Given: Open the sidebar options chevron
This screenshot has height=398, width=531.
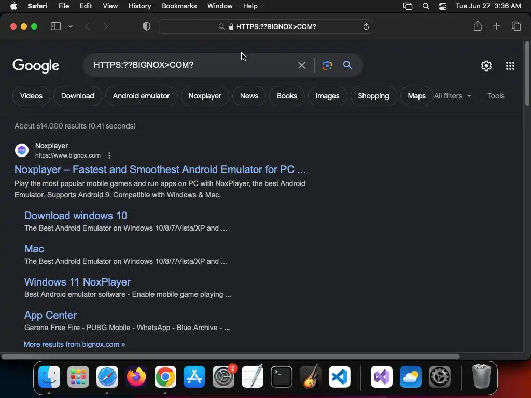Looking at the screenshot, I should tap(71, 26).
